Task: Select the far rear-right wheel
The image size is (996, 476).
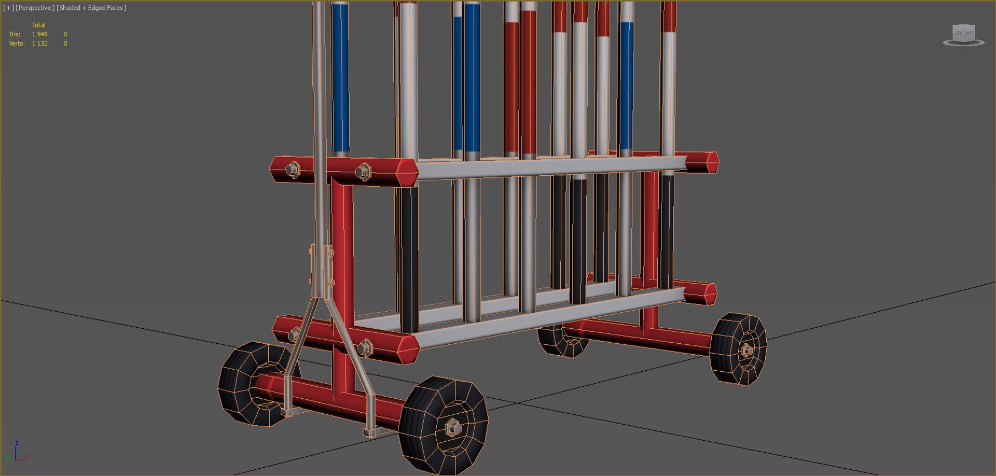Action: point(738,349)
